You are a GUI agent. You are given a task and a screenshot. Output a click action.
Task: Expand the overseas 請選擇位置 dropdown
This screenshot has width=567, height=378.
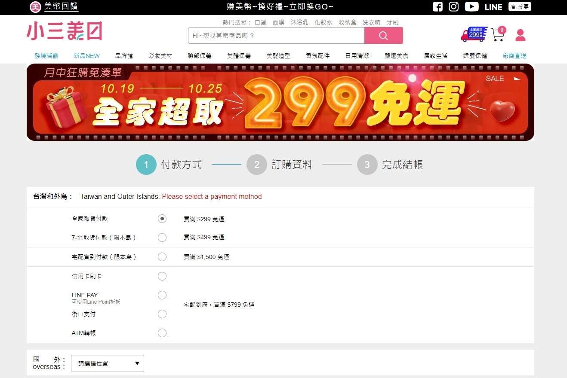tap(108, 363)
